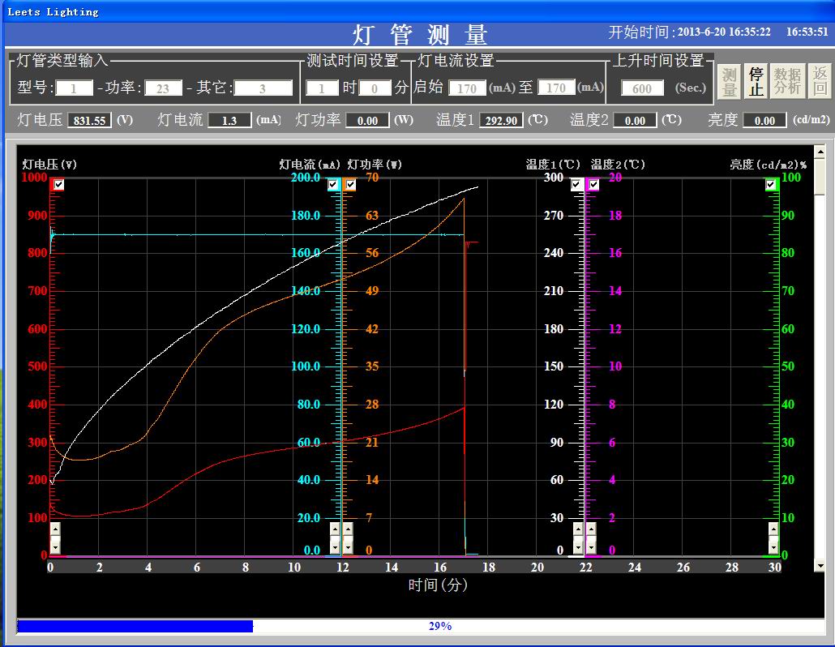
Task: Select the 功率 power input field
Action: [163, 88]
